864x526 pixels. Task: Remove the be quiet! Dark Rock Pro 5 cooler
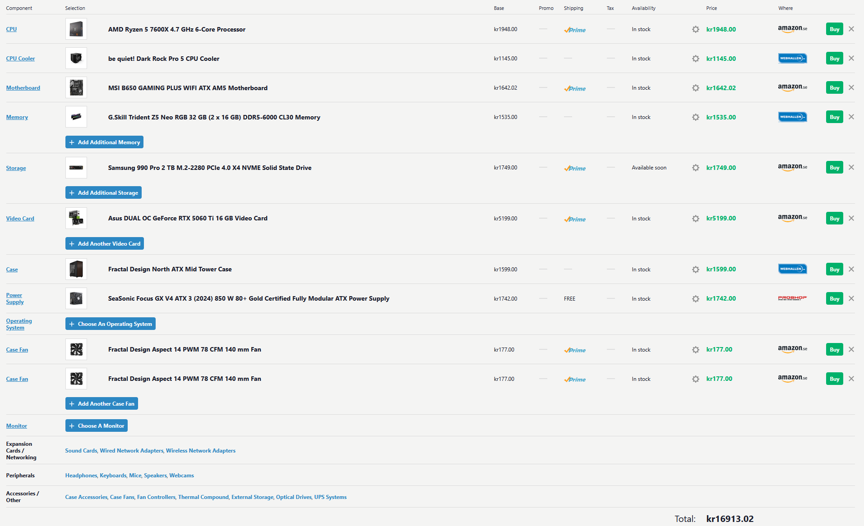point(851,58)
